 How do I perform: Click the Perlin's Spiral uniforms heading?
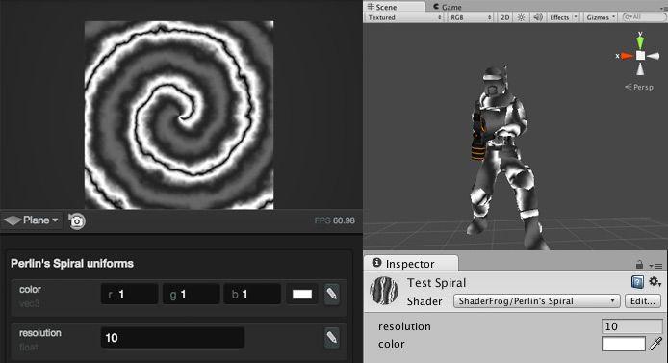point(72,263)
